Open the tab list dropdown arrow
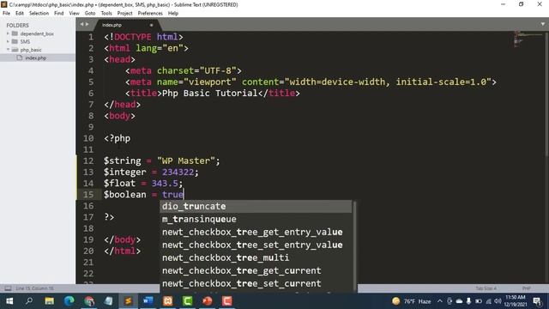Screen dimensions: 549x309 (543, 24)
